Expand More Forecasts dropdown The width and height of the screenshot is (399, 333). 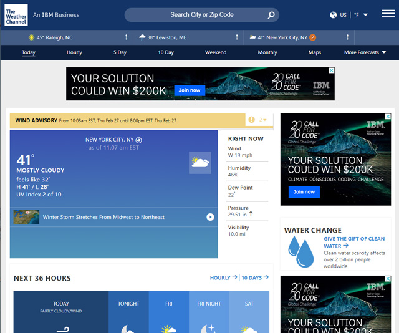365,52
